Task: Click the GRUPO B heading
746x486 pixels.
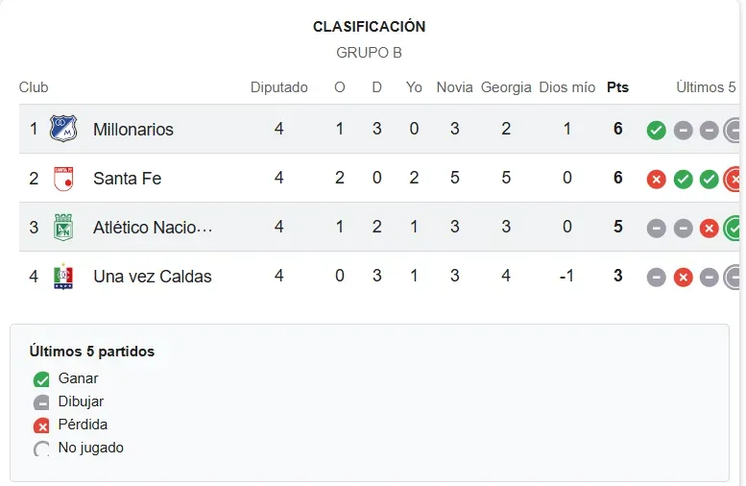Action: coord(370,53)
